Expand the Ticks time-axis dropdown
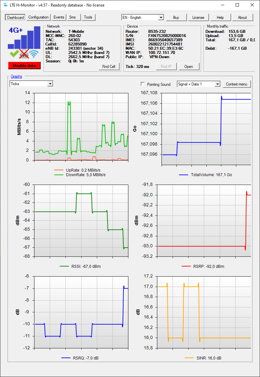Screen dimensions: 260x377 point(31,84)
